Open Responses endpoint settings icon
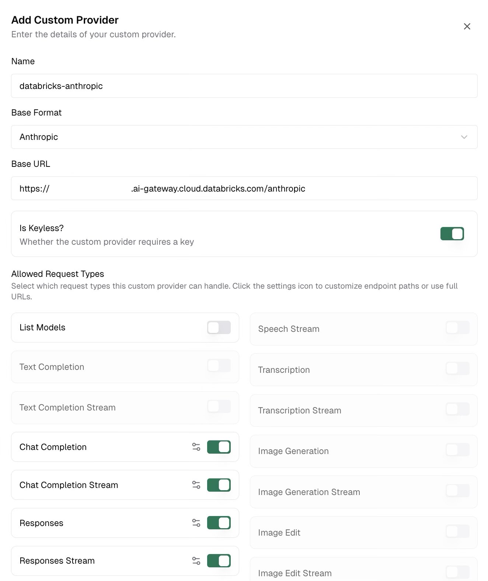The image size is (488, 581). tap(196, 523)
